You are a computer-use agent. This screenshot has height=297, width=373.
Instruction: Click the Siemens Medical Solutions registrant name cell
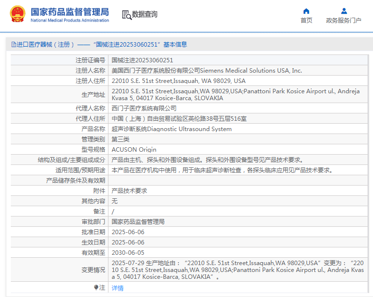(207, 71)
